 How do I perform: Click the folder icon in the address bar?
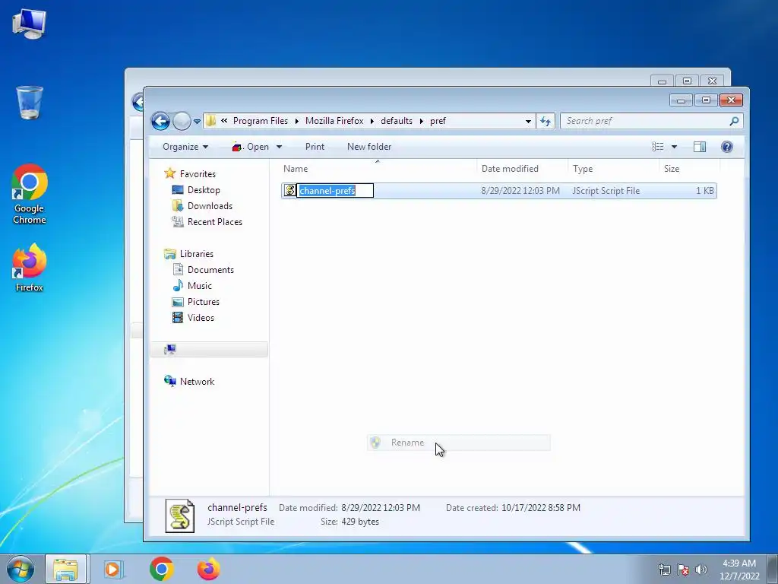coord(211,121)
